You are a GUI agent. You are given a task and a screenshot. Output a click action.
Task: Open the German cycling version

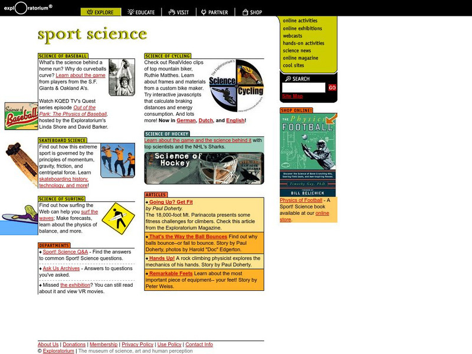186,120
